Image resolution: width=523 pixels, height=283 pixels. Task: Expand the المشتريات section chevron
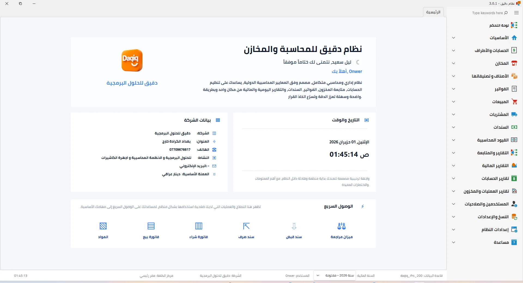(454, 115)
